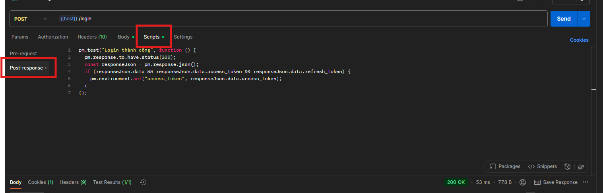603x193 pixels.
Task: Open the Cookies link
Action: [579, 40]
